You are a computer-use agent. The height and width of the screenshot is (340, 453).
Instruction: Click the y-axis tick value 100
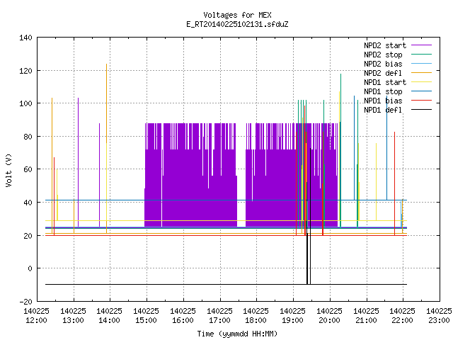(25, 103)
